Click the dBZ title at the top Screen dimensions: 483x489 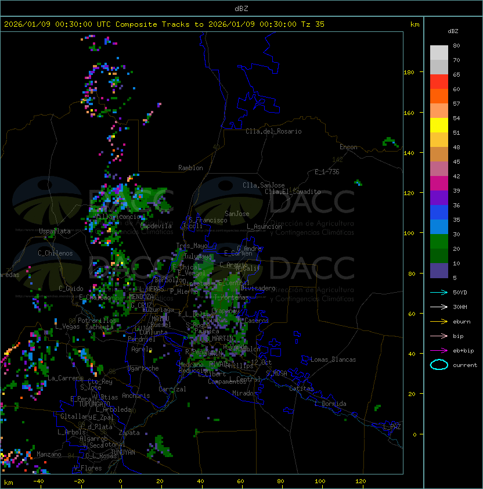tap(241, 9)
